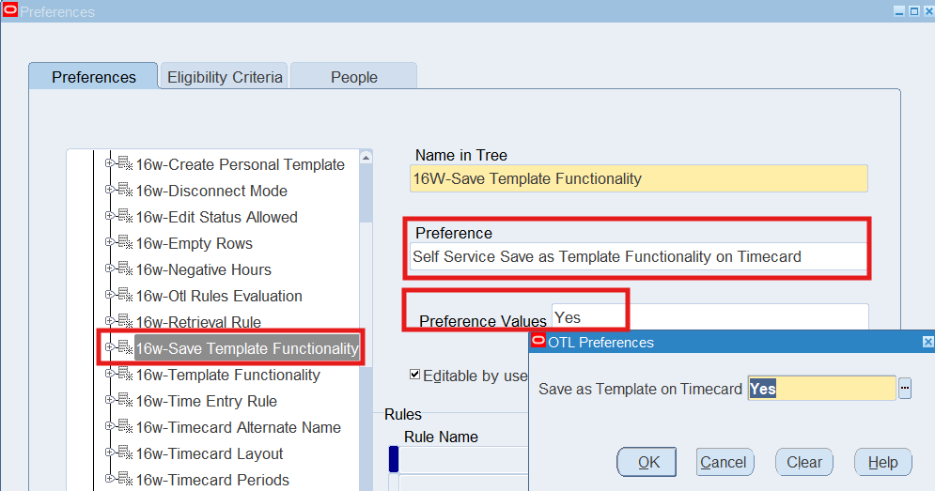Click the node icon beside 16w-Disconnect Mode
935x491 pixels.
click(x=124, y=191)
